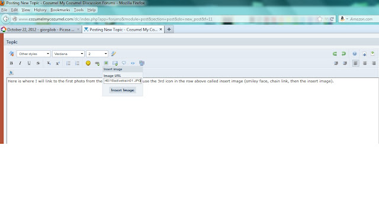Viewport: 379px width, 214px height.
Task: Click the green insert image icon
Action: pyautogui.click(x=106, y=63)
